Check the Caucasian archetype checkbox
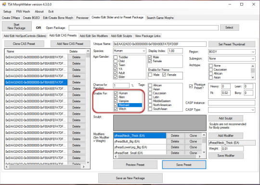Image resolution: width=260 pixels, height=185 pixels. coord(211,69)
